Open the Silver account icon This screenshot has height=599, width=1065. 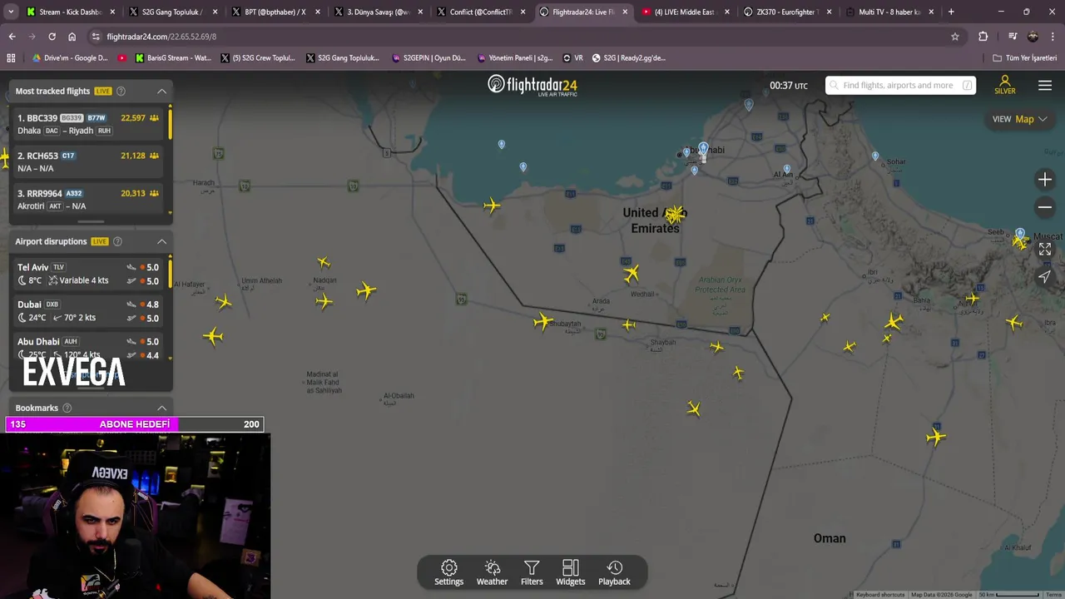click(1005, 85)
